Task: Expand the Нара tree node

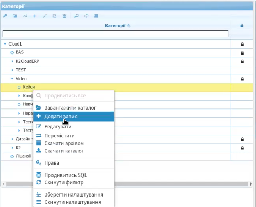Action: coord(19,113)
